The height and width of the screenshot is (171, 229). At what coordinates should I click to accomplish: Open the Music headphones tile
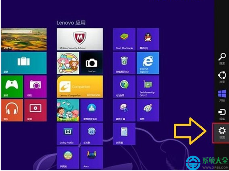tap(12, 110)
